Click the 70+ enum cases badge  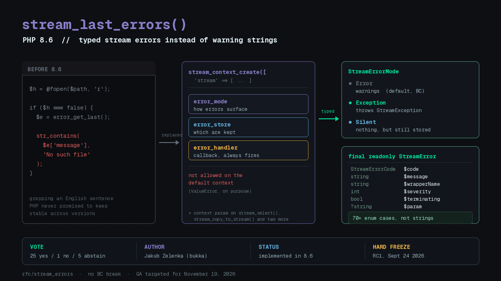[410, 218]
